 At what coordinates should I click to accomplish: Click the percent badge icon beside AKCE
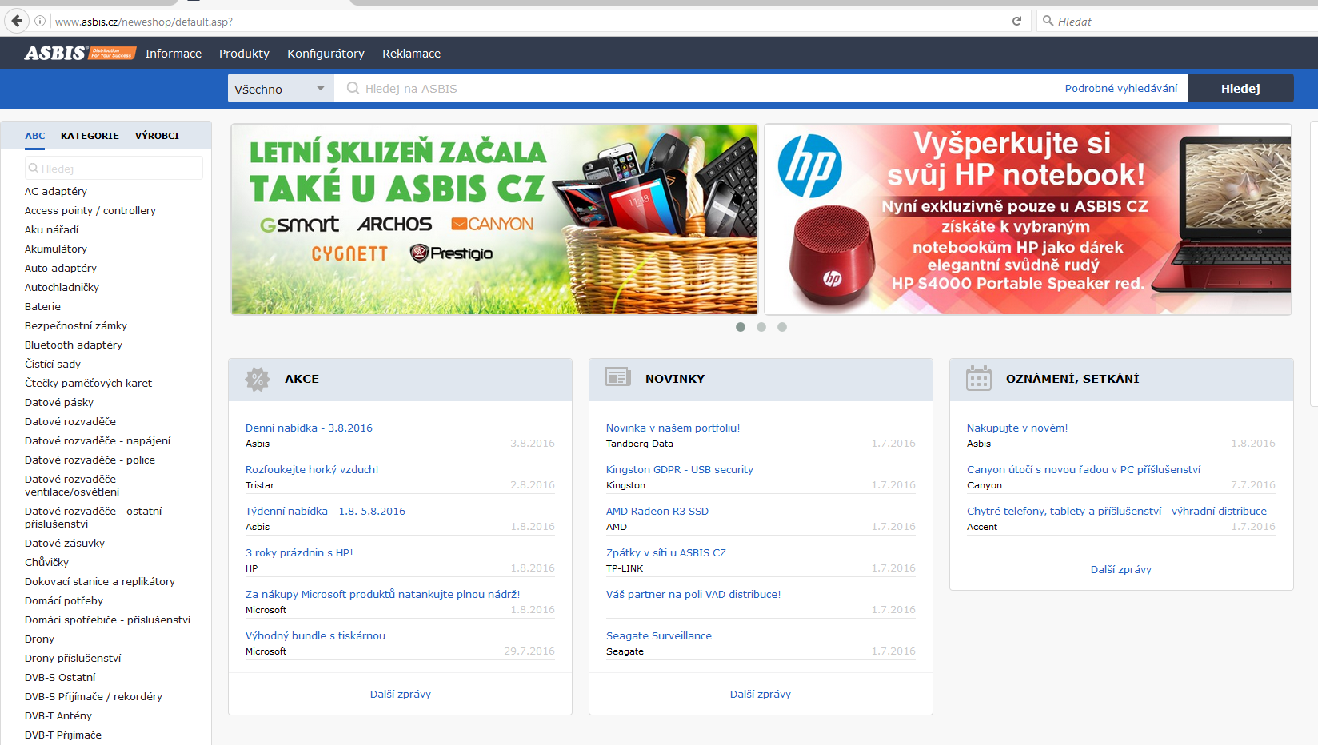click(x=258, y=379)
